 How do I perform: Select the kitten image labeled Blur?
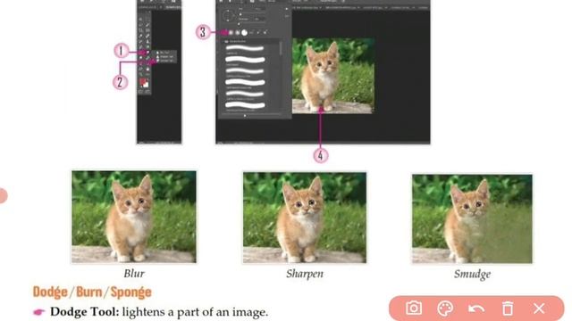pos(134,217)
